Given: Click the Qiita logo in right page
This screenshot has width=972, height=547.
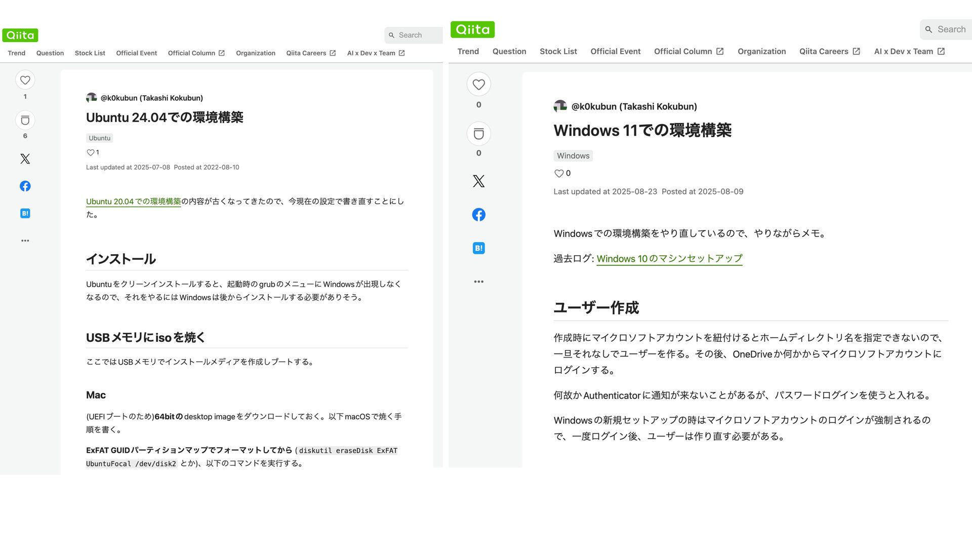Looking at the screenshot, I should tap(472, 29).
